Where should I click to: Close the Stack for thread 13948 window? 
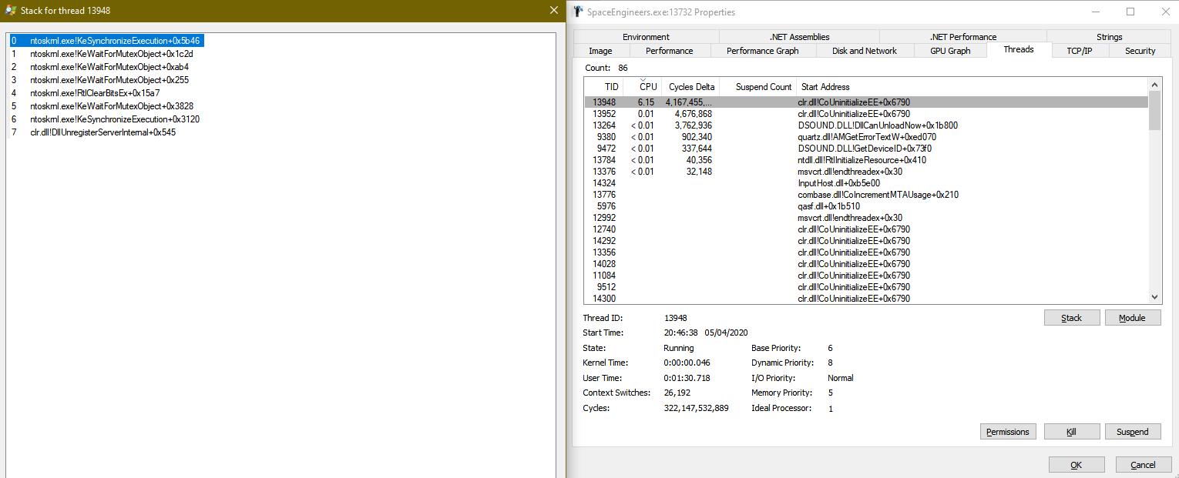pyautogui.click(x=553, y=11)
